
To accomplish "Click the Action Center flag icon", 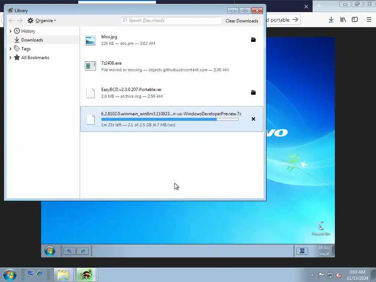I will tap(321, 275).
